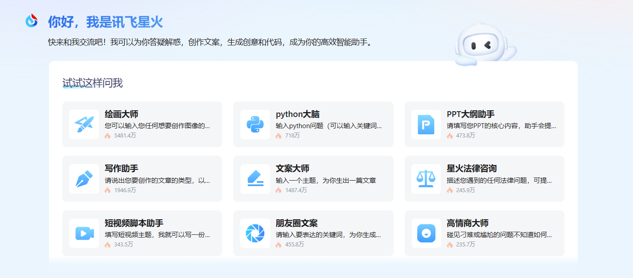
Task: Click description 您可以输入您任何想要创作图像的
Action: click(x=157, y=126)
